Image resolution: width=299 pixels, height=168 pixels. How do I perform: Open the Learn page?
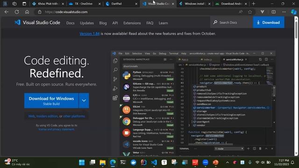tap(163, 23)
